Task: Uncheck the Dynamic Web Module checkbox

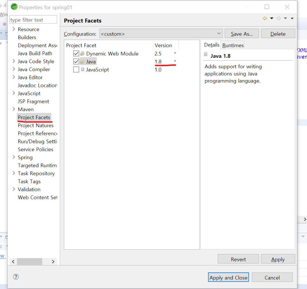Action: (76, 53)
